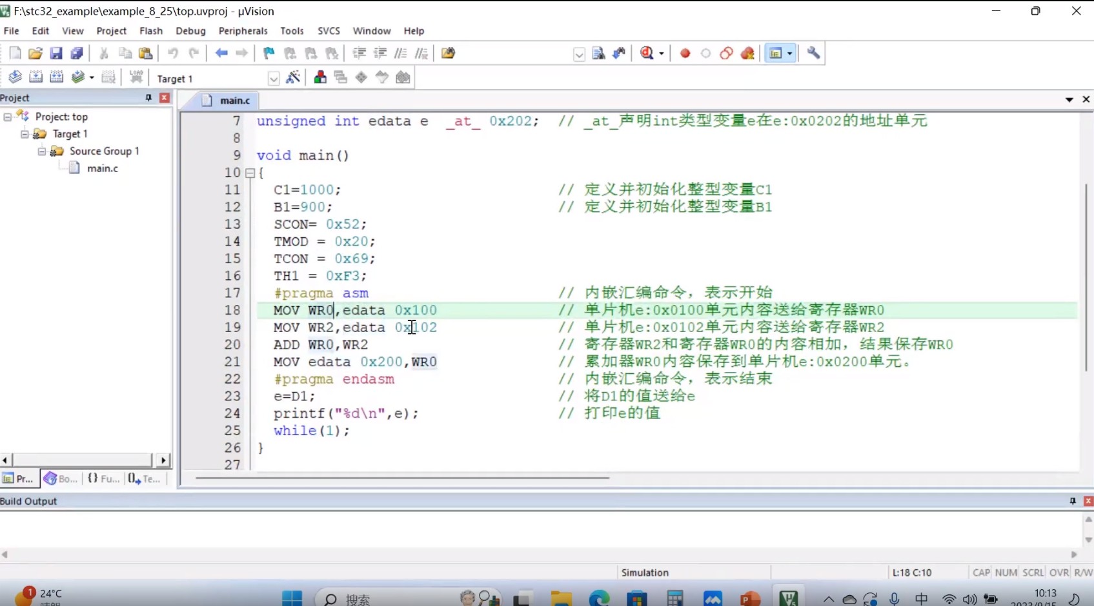This screenshot has width=1094, height=606.
Task: Open the Find in Files icon
Action: (449, 54)
